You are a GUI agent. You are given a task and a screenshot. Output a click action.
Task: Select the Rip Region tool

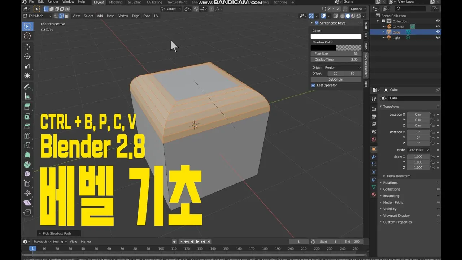click(x=27, y=213)
